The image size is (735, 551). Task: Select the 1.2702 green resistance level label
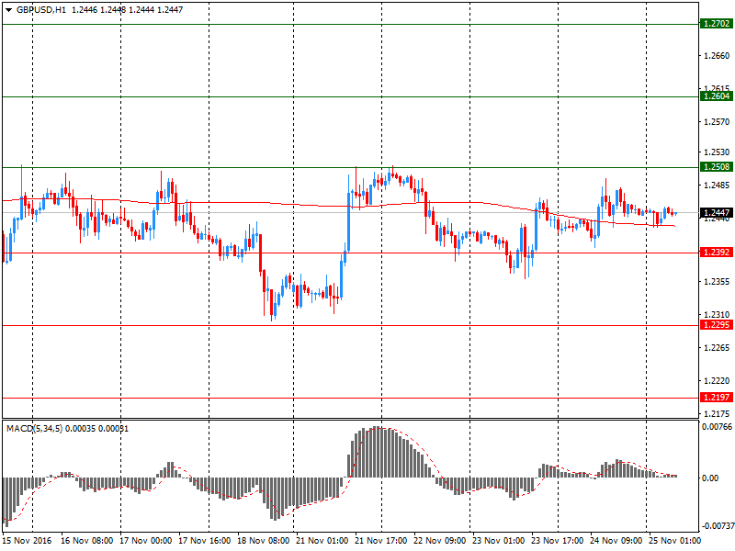[x=717, y=24]
